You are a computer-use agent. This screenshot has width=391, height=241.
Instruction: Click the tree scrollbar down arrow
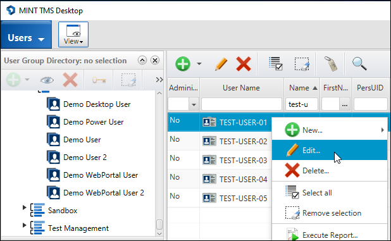point(159,233)
